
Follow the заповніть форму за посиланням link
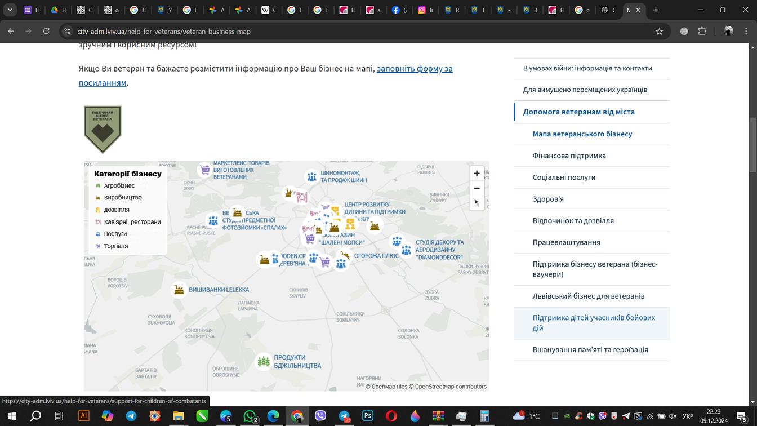point(266,76)
